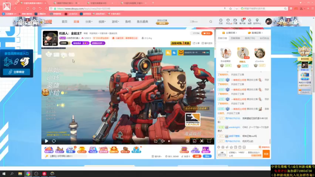Open the mail icon in chat toolbar
The image size is (315, 177).
coord(223,147)
